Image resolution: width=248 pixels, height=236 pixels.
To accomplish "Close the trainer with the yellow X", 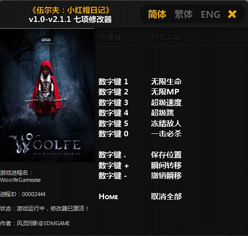I will pyautogui.click(x=232, y=14).
